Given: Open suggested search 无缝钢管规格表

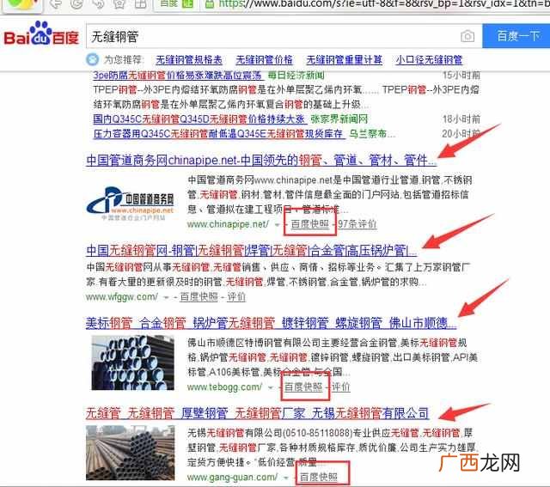Looking at the screenshot, I should [x=189, y=60].
